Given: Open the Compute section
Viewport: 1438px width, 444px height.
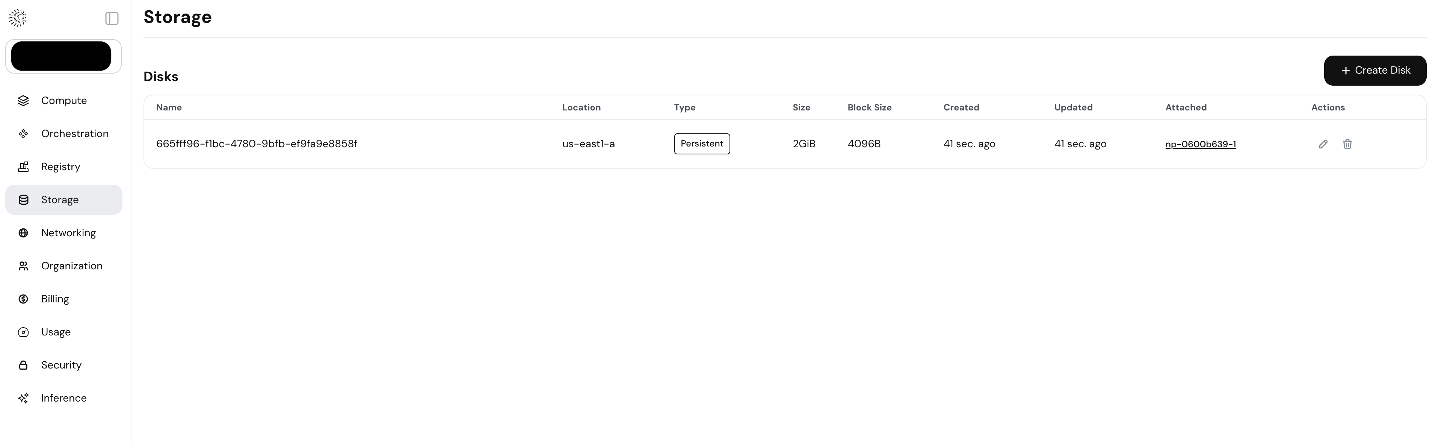Looking at the screenshot, I should click(x=63, y=101).
